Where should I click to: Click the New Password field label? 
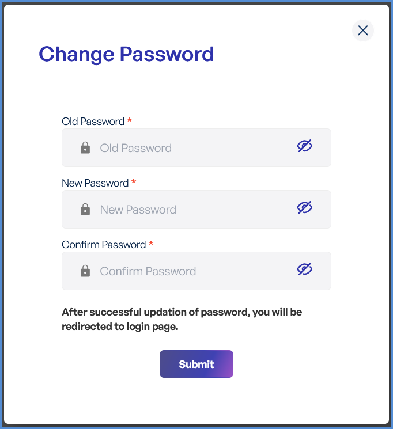tap(95, 183)
